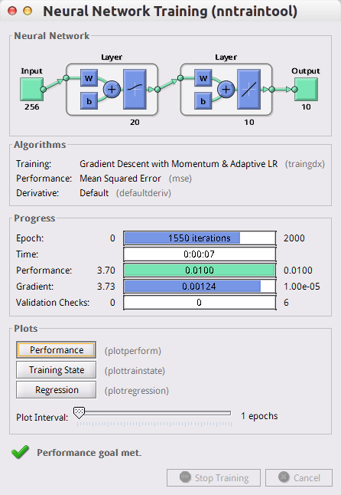Click the '256' input size label

click(x=32, y=107)
